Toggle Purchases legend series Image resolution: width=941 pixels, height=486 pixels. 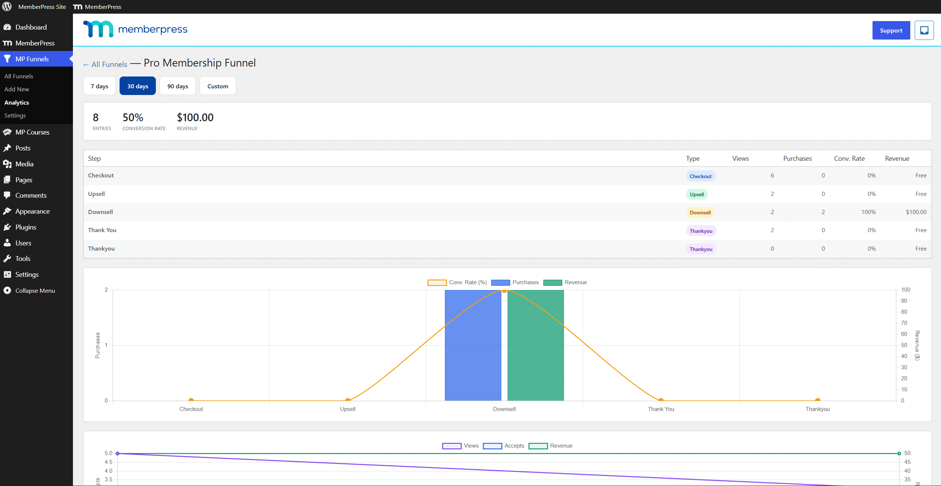515,282
